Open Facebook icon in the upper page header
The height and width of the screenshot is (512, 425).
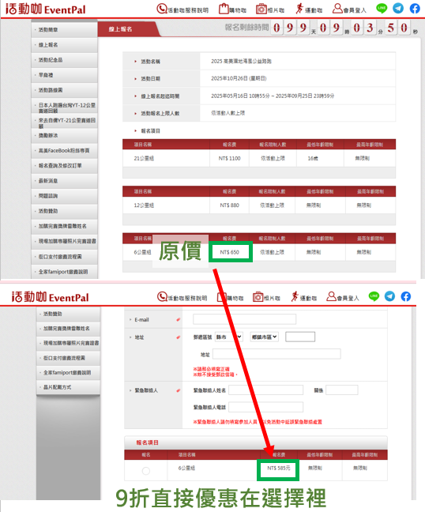click(x=415, y=8)
